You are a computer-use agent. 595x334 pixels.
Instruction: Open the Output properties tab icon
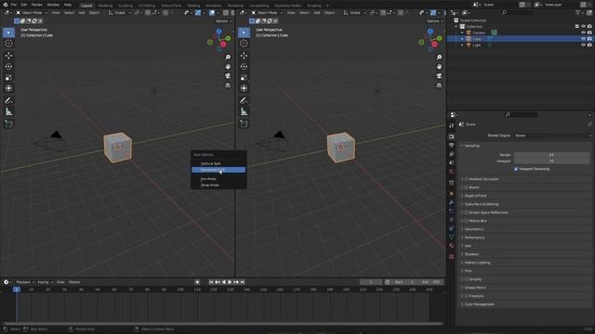(x=451, y=146)
